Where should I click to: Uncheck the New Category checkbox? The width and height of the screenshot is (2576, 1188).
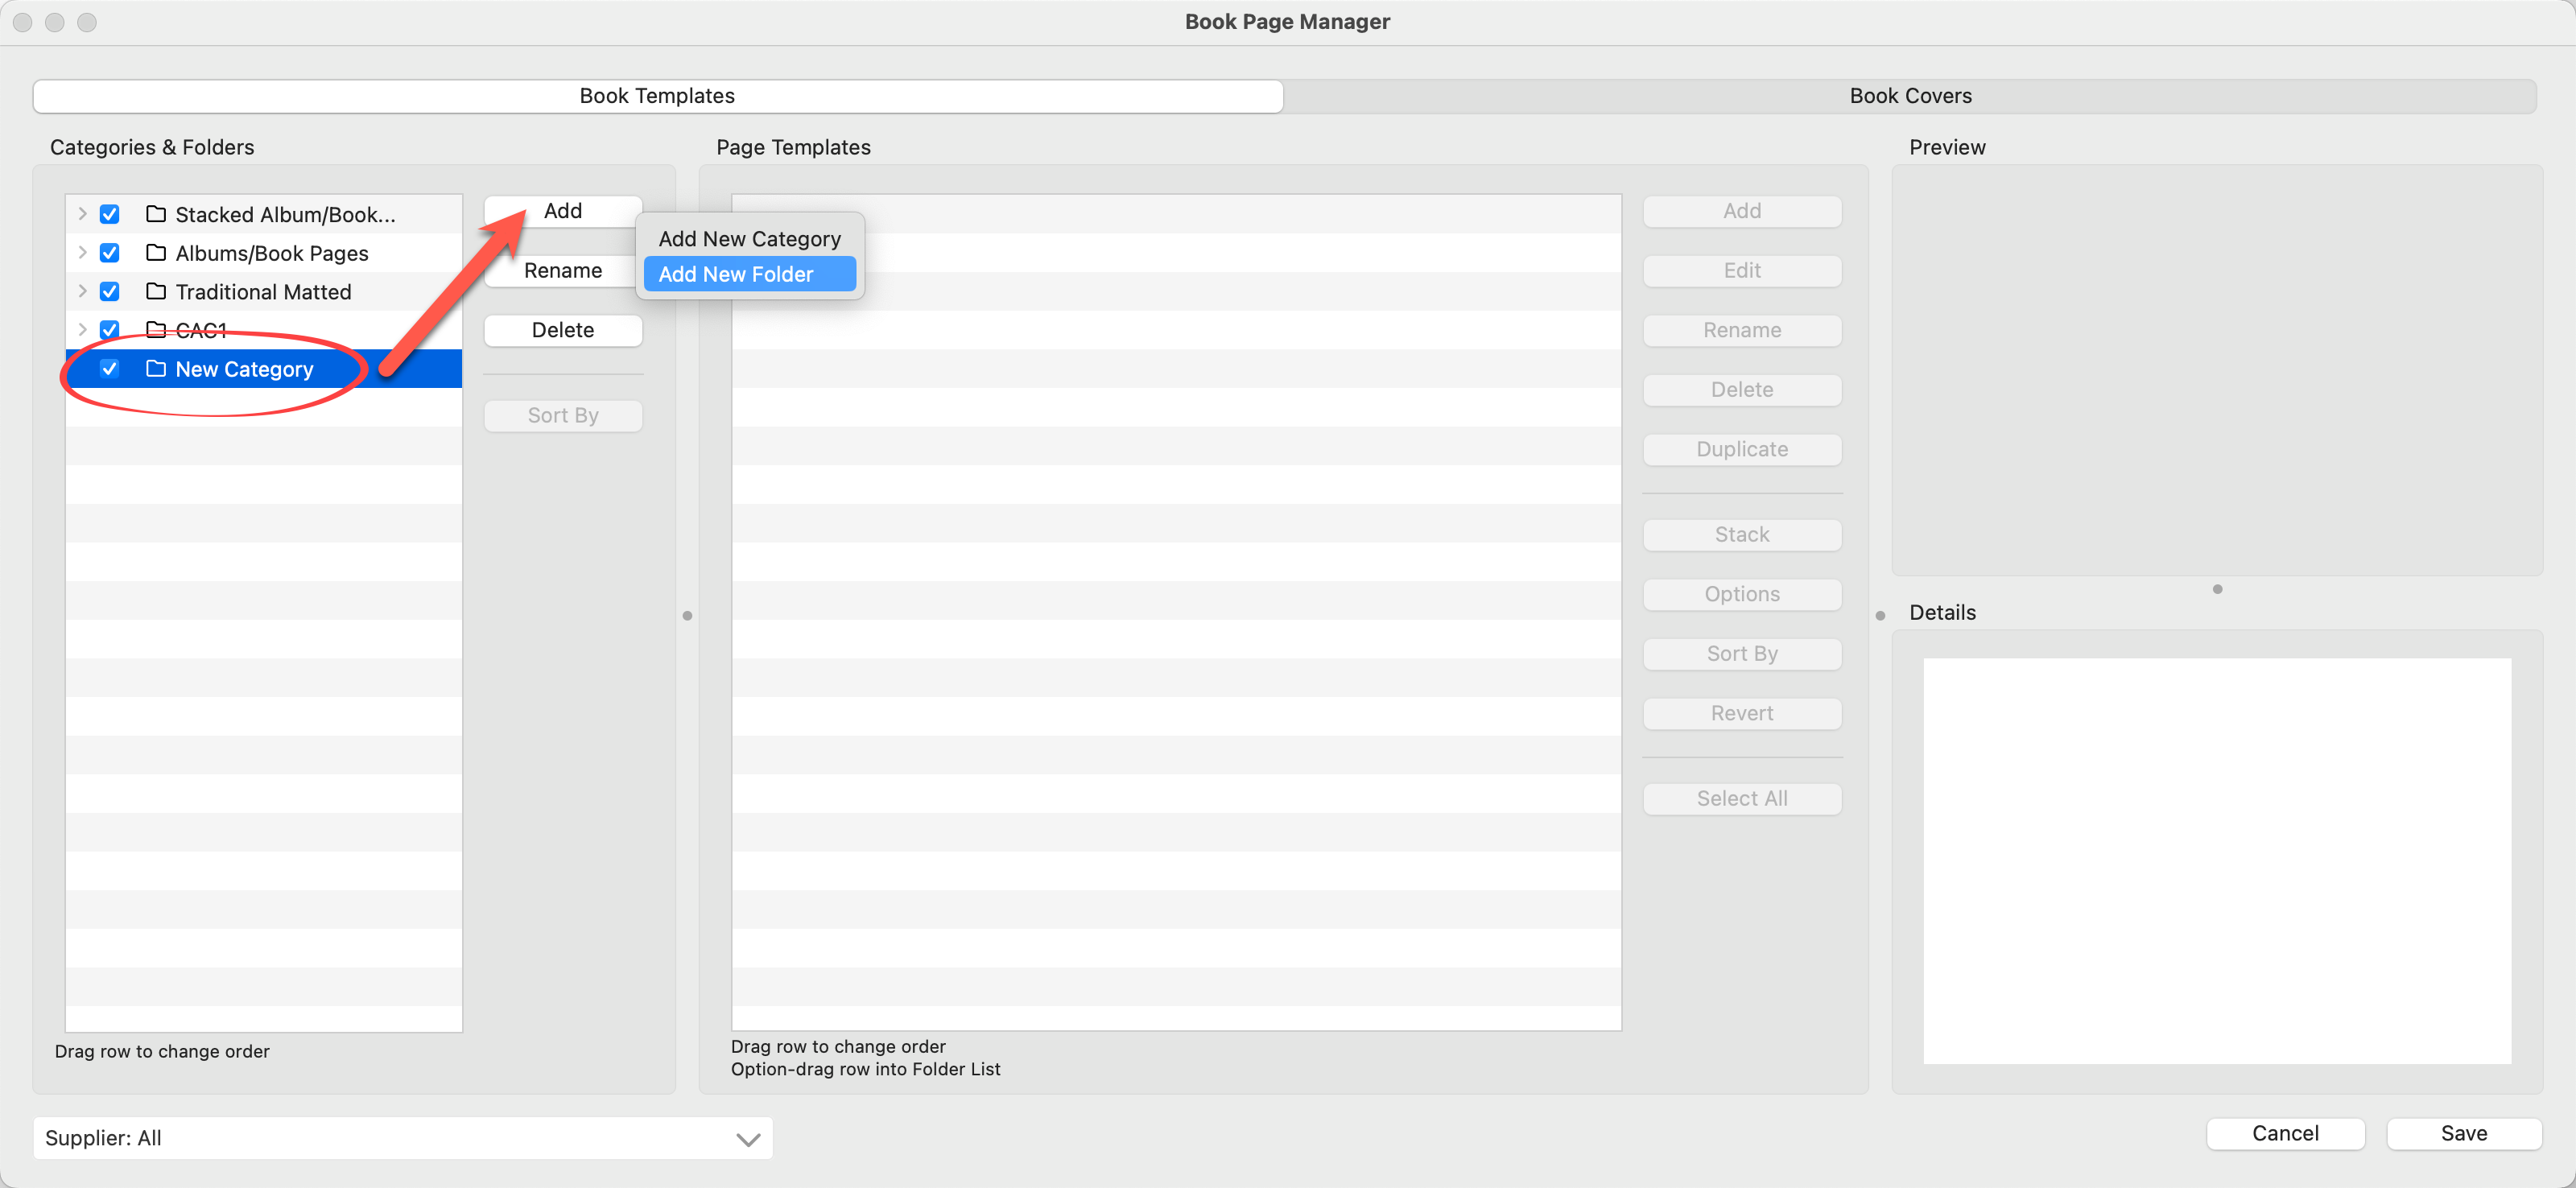click(x=110, y=369)
